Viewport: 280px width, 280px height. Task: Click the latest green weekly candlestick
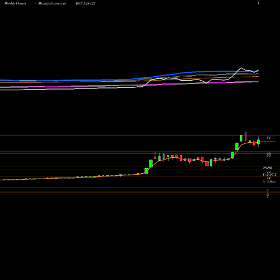point(258,142)
